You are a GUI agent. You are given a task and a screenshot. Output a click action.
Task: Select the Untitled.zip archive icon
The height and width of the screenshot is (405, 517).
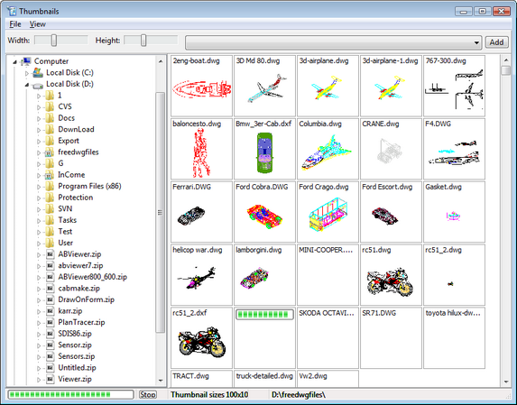(50, 368)
